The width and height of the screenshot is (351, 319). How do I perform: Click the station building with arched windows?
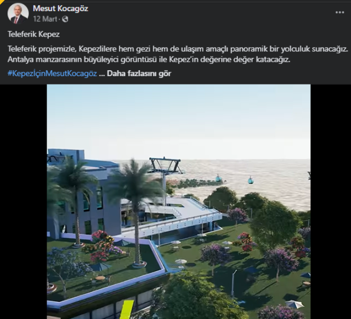click(x=85, y=197)
